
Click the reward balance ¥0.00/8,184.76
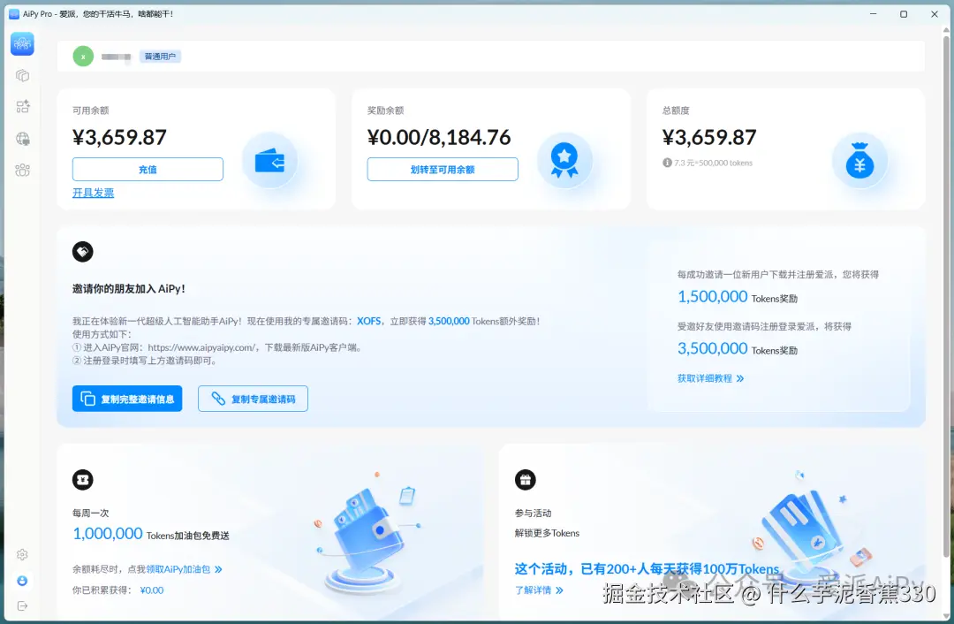(x=439, y=138)
